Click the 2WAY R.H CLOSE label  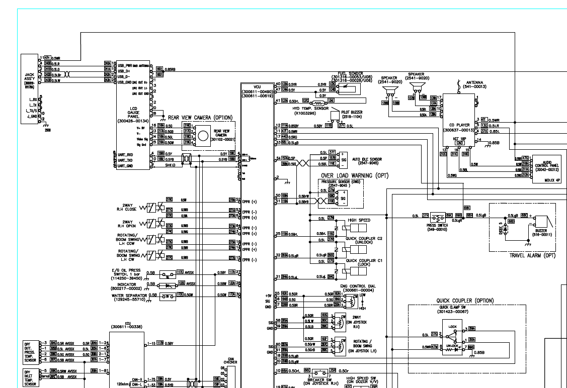coord(126,207)
